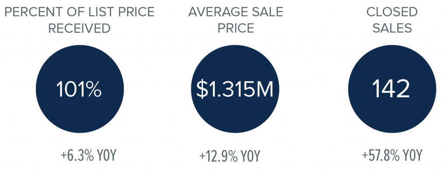Image resolution: width=448 pixels, height=176 pixels.
Task: Click the percent sign in 101%
Action: click(94, 89)
